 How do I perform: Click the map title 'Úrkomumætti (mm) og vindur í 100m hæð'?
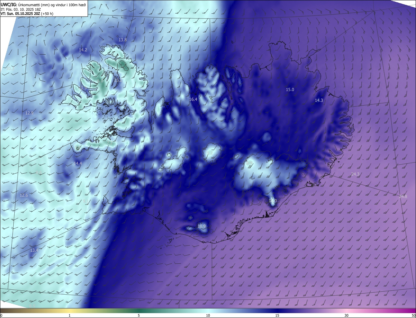pyautogui.click(x=52, y=5)
